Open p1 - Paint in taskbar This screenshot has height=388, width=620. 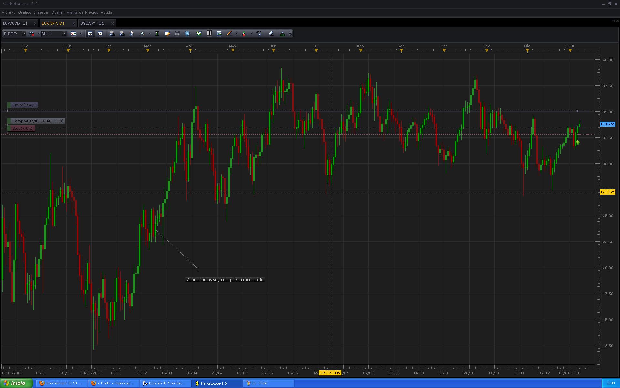[259, 383]
